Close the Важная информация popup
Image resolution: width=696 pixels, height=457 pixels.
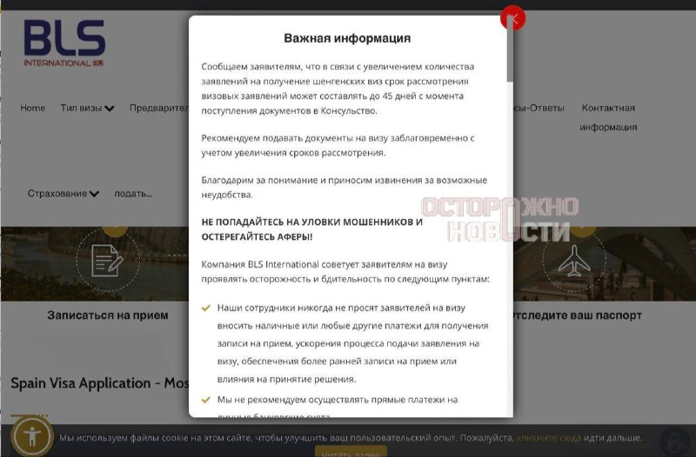click(x=512, y=18)
